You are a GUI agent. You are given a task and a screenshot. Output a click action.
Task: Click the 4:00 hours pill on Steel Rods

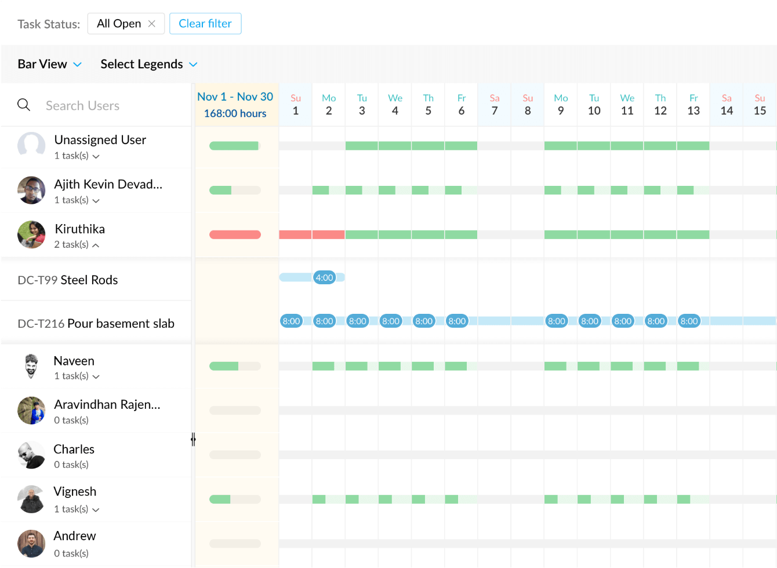325,277
